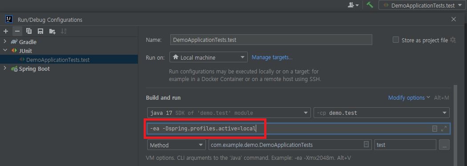Save the configuration with the disk icon
467x166 pixels.
(40, 31)
